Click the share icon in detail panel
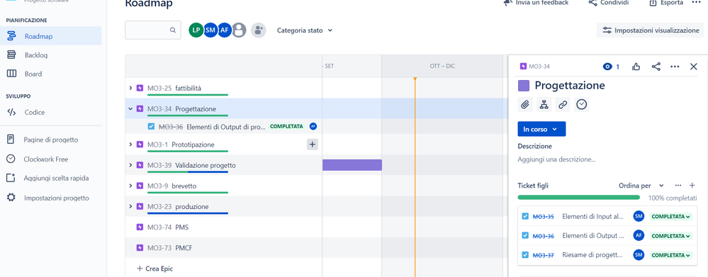 pyautogui.click(x=656, y=67)
